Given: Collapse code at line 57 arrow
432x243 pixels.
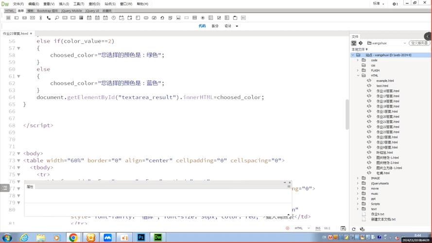Looking at the screenshot, I should click(x=19, y=48).
